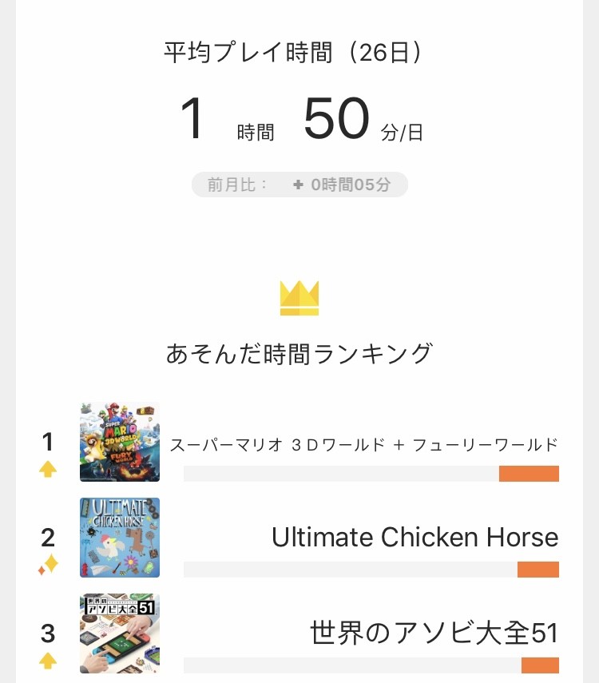Open the Ultimate Chicken Horse cover thumbnail

[120, 538]
